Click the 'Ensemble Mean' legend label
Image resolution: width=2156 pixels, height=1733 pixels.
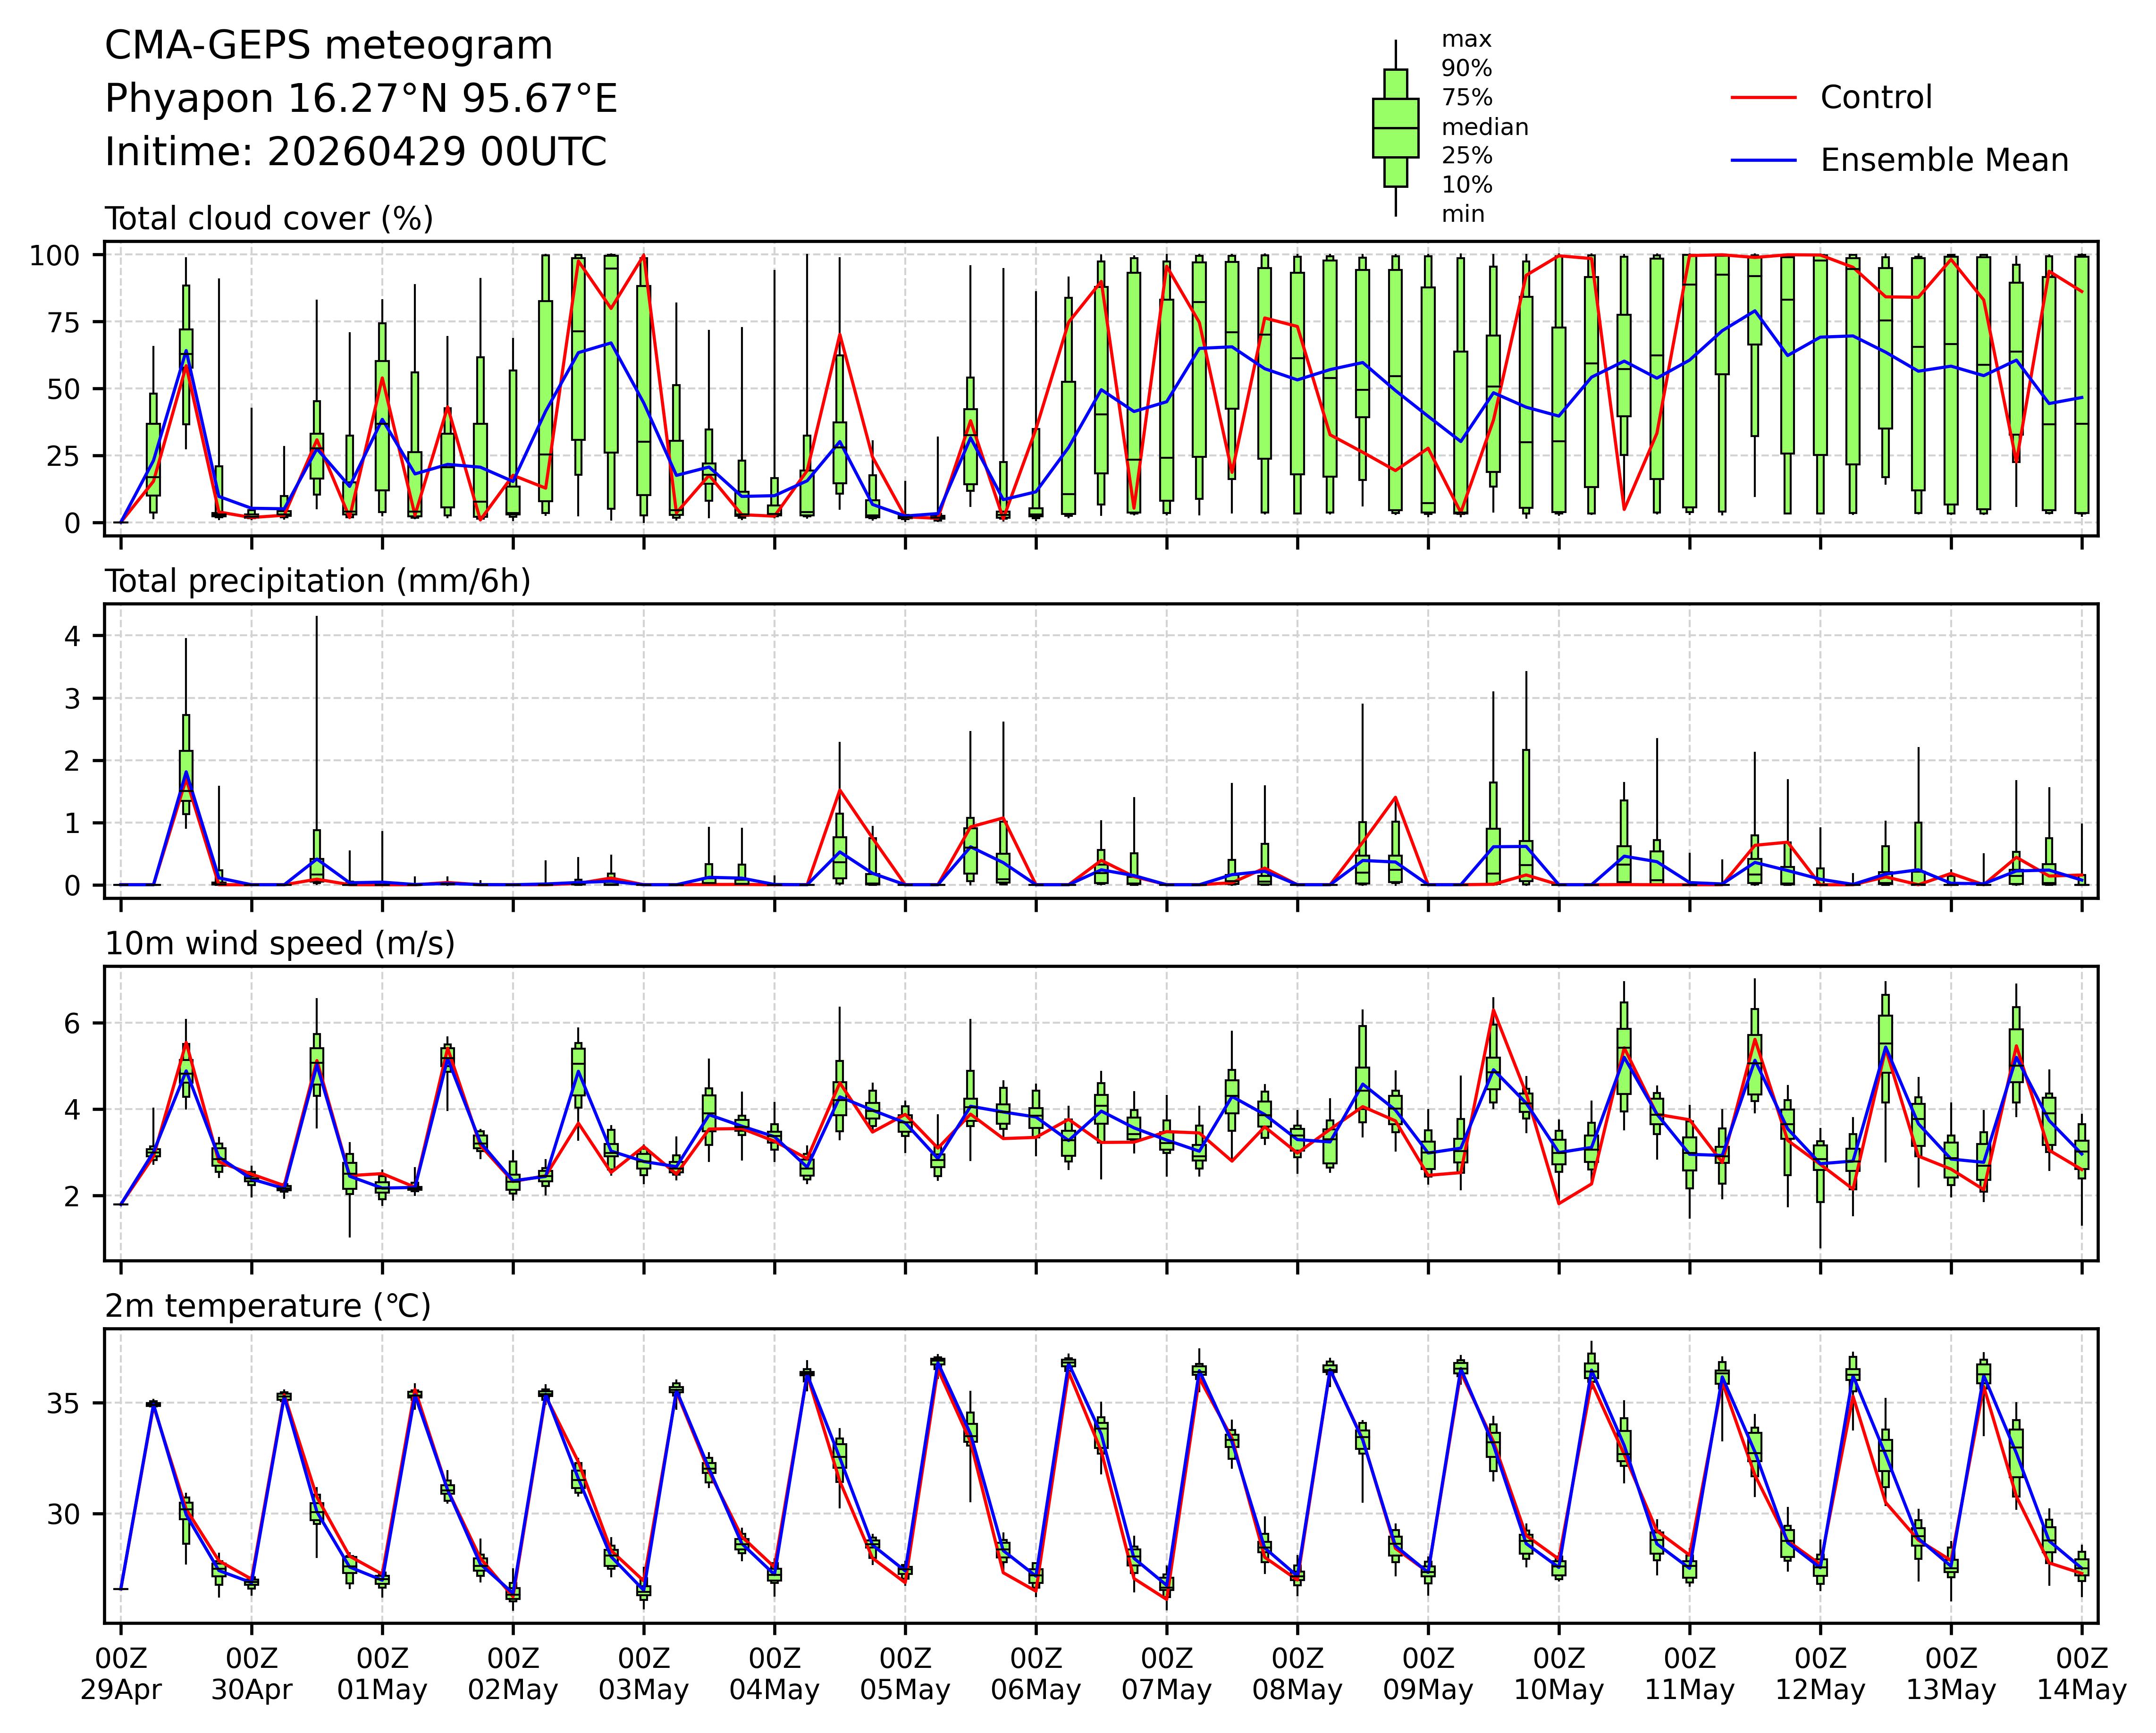coord(1944,160)
